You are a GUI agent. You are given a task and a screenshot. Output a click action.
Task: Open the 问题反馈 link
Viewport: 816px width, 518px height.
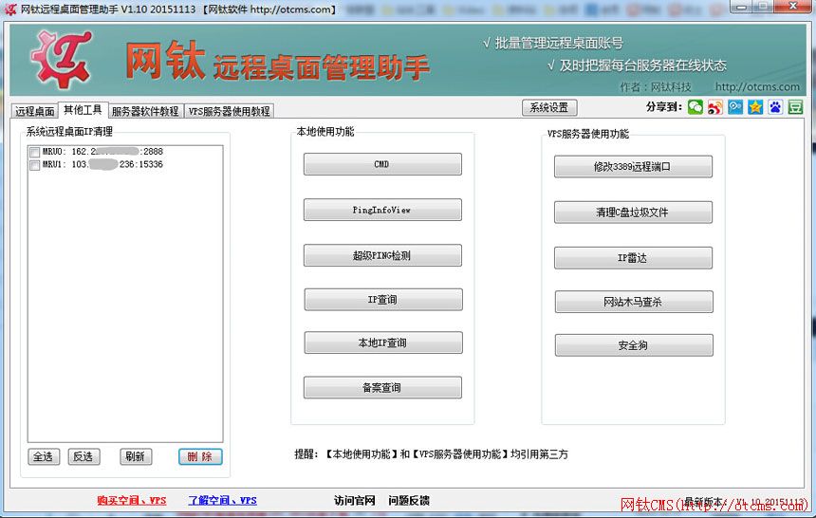point(409,500)
